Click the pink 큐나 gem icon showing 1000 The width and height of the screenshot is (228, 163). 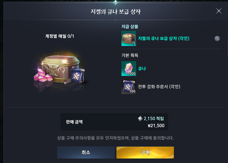(129, 68)
